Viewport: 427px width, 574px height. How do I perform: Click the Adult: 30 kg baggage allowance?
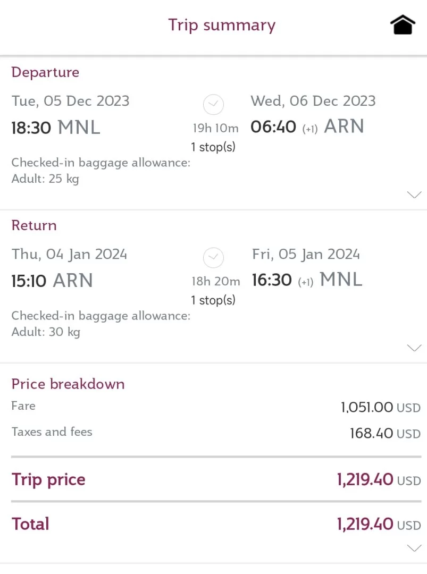coord(46,332)
